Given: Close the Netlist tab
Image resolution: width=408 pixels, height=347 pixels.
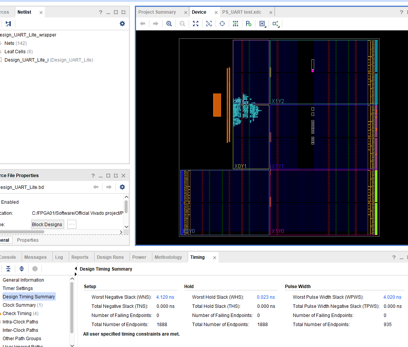Looking at the screenshot, I should pyautogui.click(x=41, y=13).
